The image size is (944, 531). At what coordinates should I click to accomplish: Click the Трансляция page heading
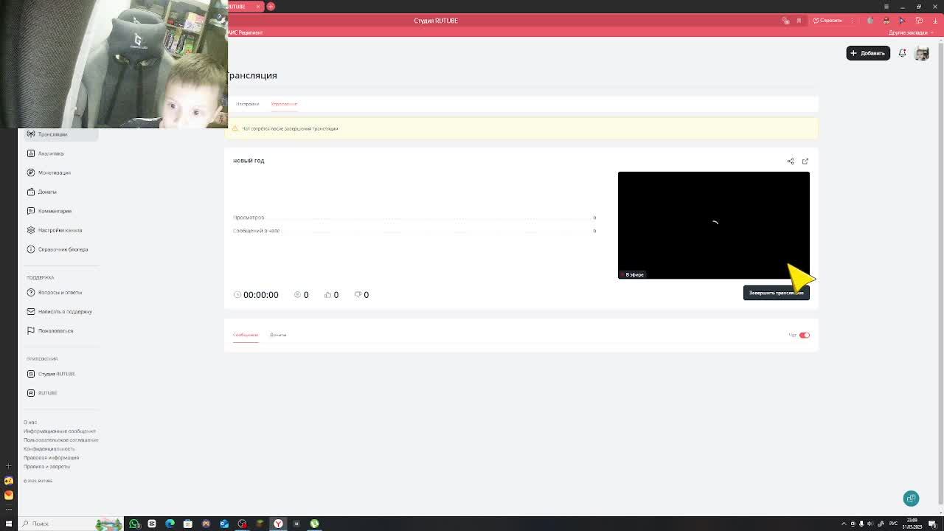(x=252, y=75)
